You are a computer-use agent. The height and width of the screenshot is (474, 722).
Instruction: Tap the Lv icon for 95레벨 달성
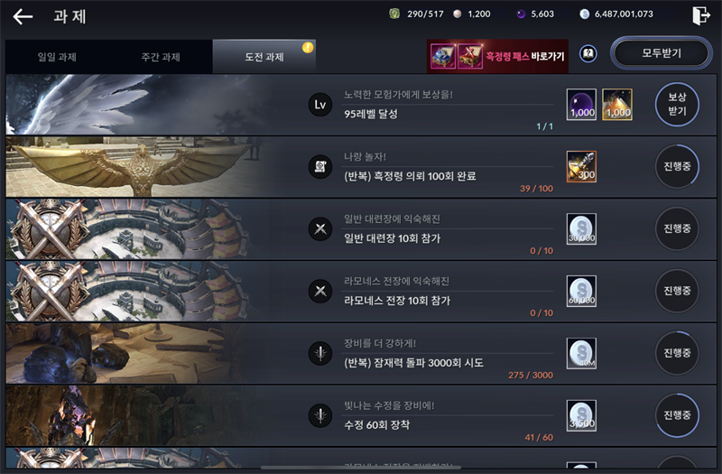[320, 105]
